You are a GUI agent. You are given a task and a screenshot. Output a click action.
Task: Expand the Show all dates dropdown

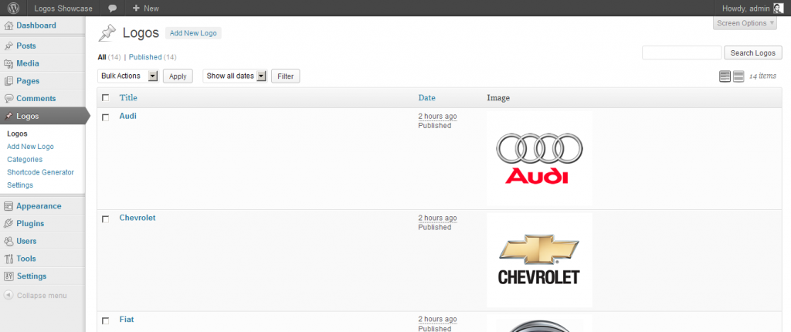(234, 76)
